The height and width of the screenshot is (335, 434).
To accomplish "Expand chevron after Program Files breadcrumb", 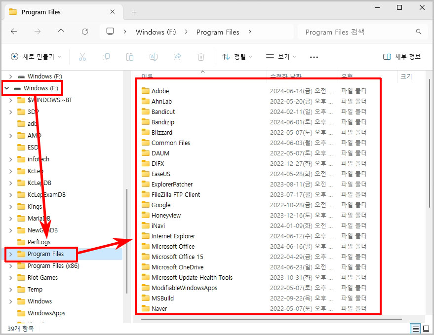I will coord(250,32).
